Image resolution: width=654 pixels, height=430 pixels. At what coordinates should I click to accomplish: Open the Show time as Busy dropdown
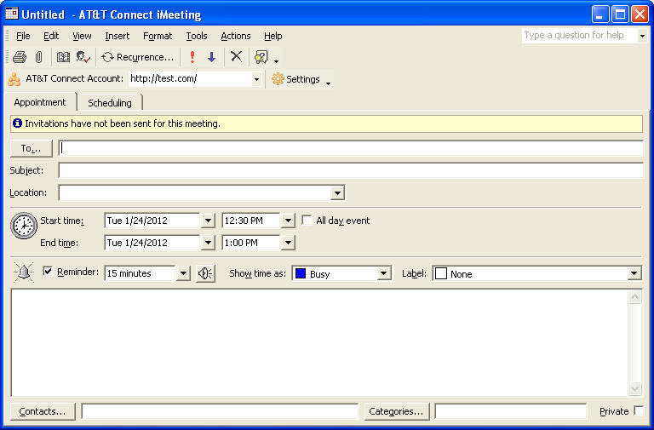tap(384, 273)
